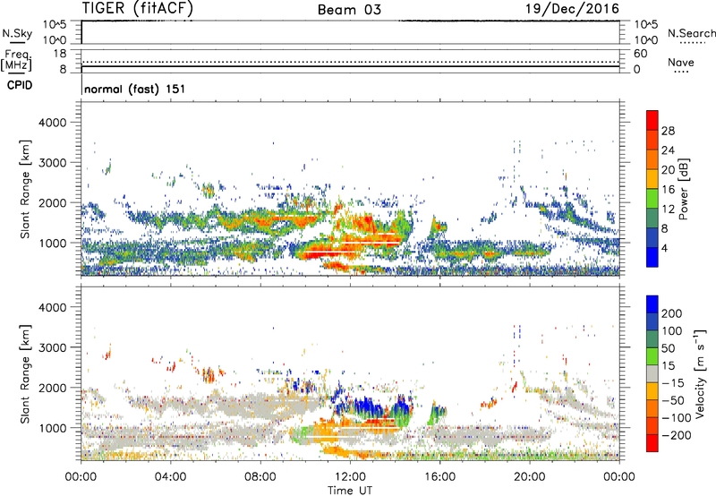Click the 'Power [dB]' colorbar title

(683, 189)
